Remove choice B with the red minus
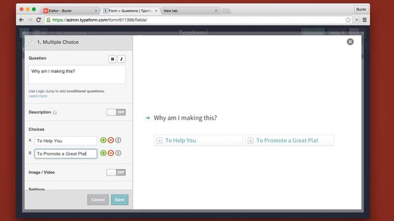The image size is (394, 221). 111,153
